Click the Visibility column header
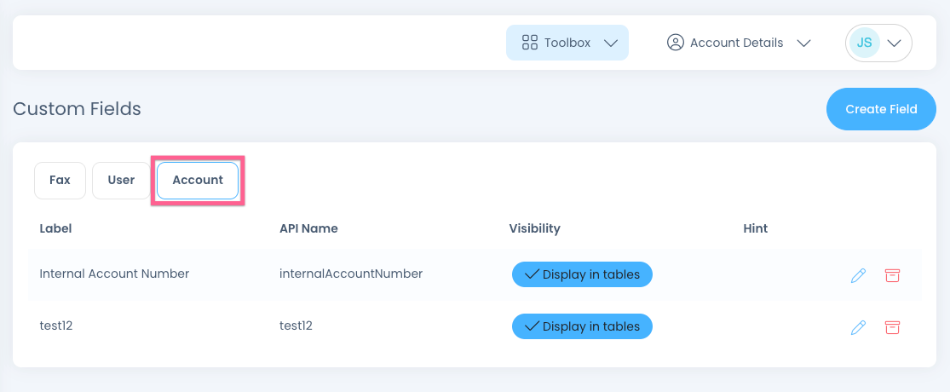Screen dimensions: 950x392 [x=534, y=228]
